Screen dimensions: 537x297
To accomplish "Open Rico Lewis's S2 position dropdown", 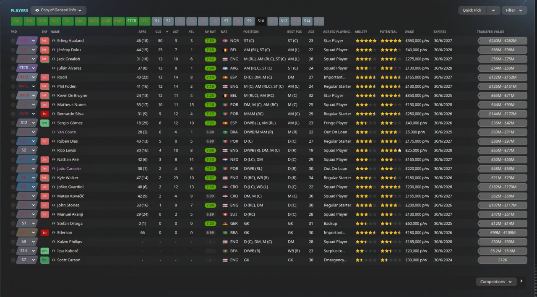I will pyautogui.click(x=27, y=150).
